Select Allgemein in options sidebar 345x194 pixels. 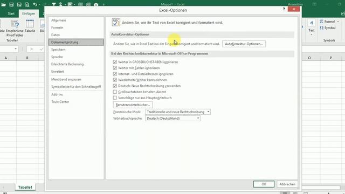[76, 20]
